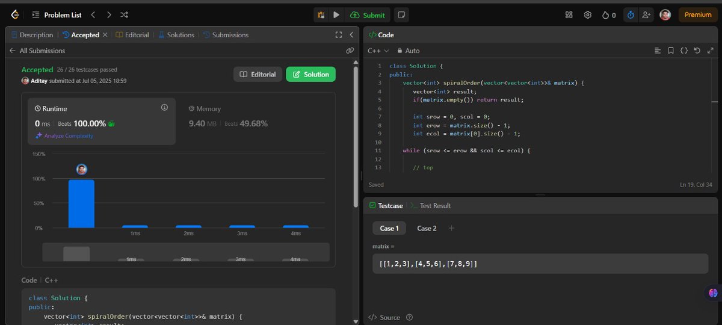Click the Premium button
The image size is (722, 325).
(698, 15)
